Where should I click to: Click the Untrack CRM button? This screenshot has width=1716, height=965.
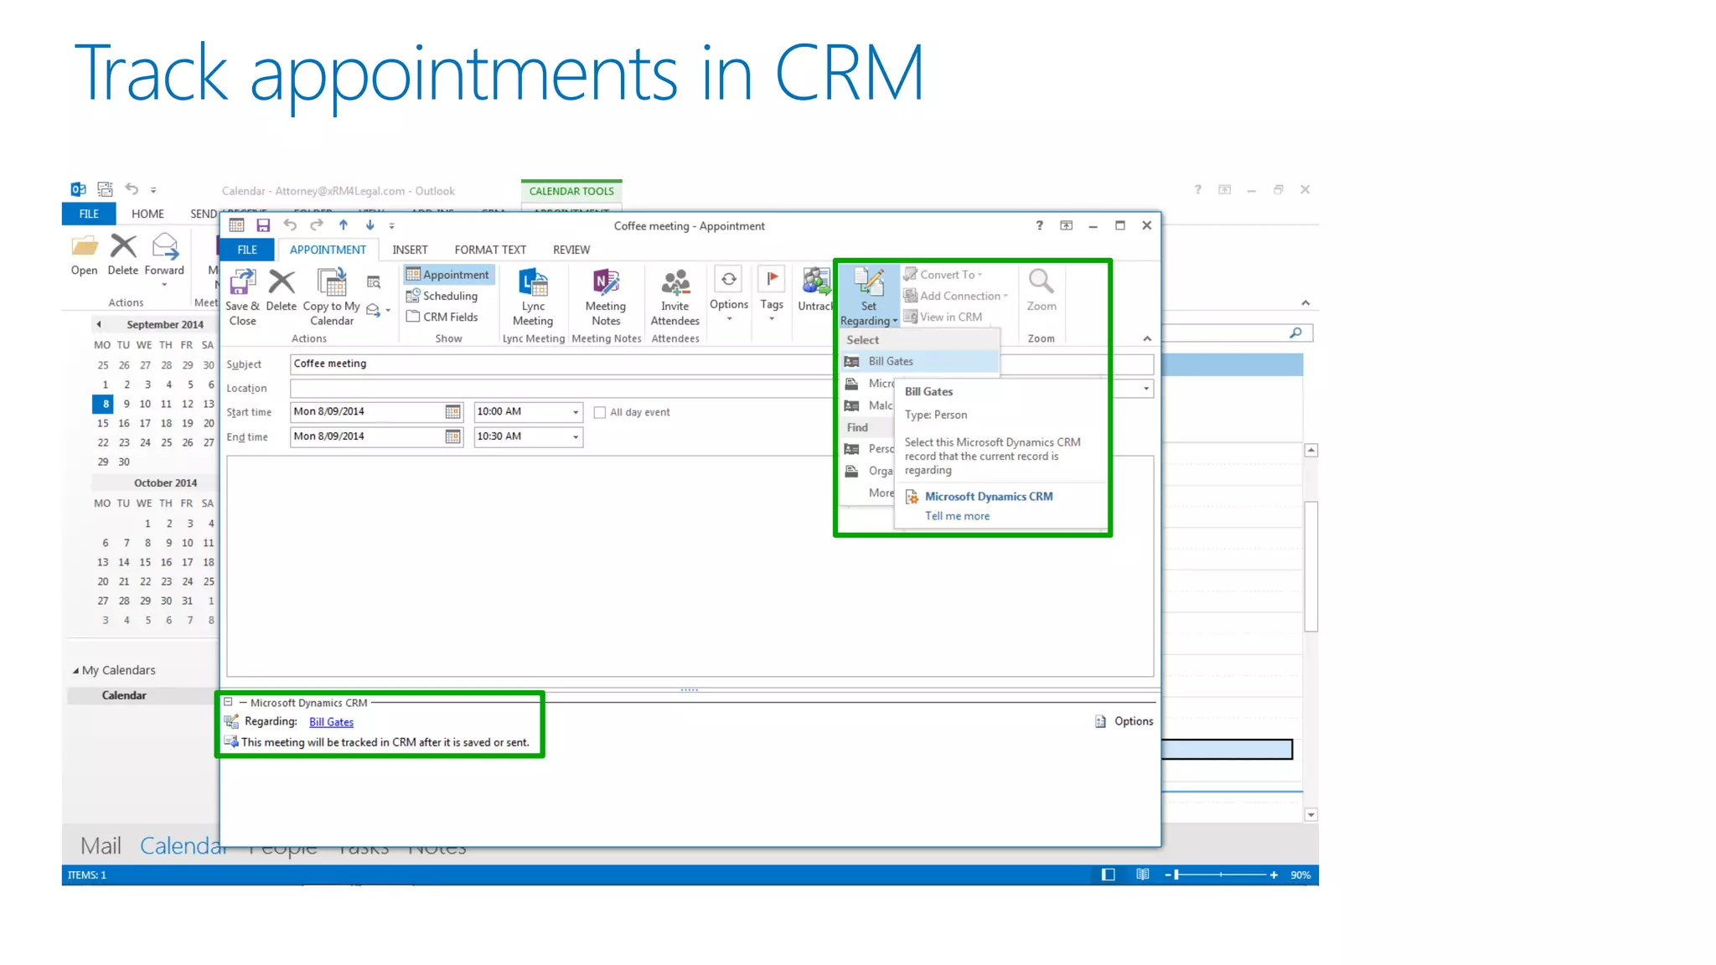815,290
